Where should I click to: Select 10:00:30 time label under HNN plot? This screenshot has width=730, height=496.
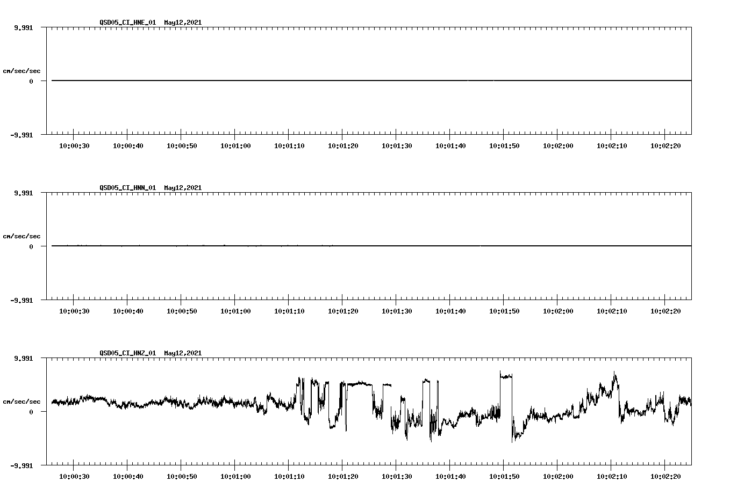tap(74, 311)
